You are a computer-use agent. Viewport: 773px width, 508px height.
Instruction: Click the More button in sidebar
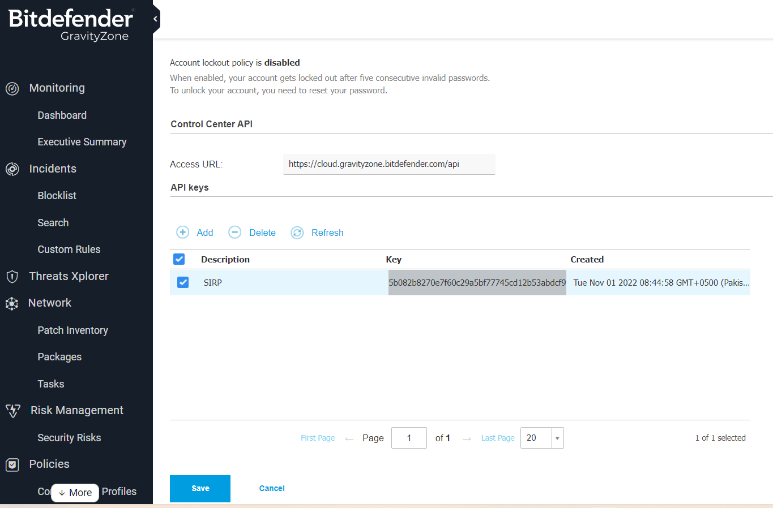75,493
